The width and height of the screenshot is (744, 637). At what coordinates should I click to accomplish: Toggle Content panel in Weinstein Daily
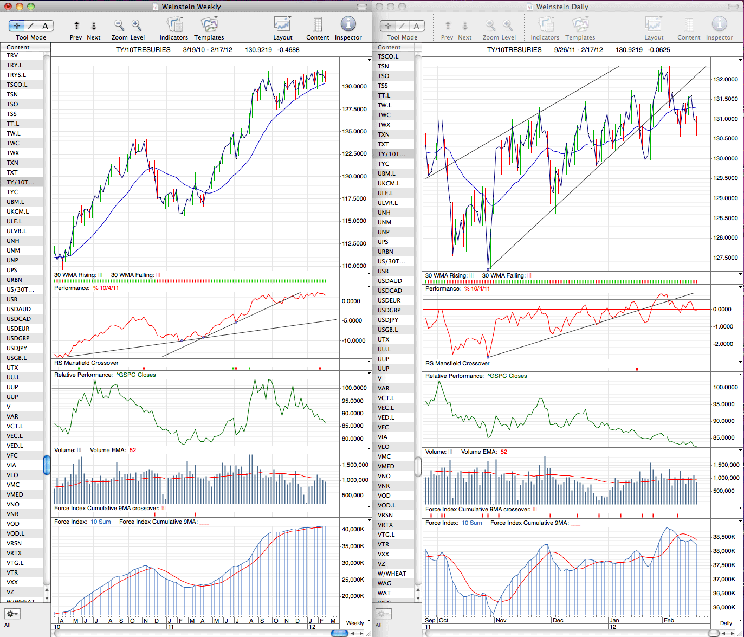(689, 25)
